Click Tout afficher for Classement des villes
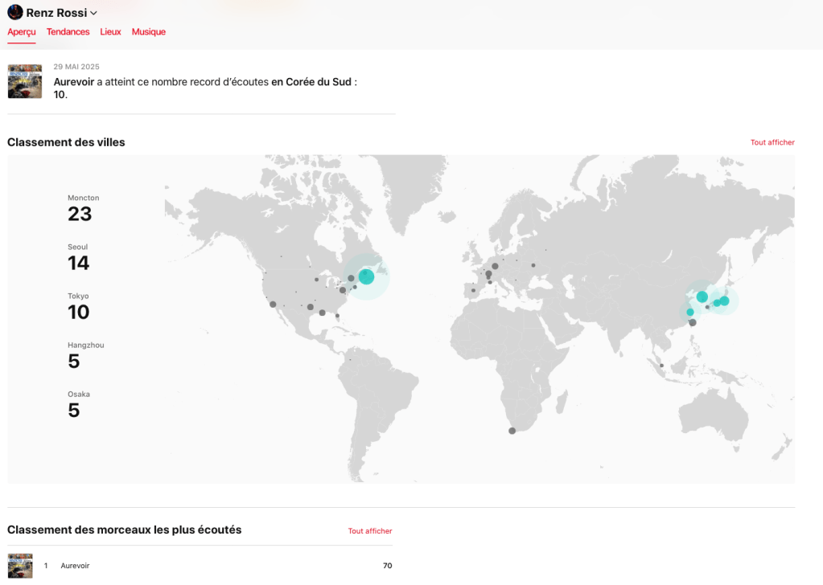 point(772,142)
